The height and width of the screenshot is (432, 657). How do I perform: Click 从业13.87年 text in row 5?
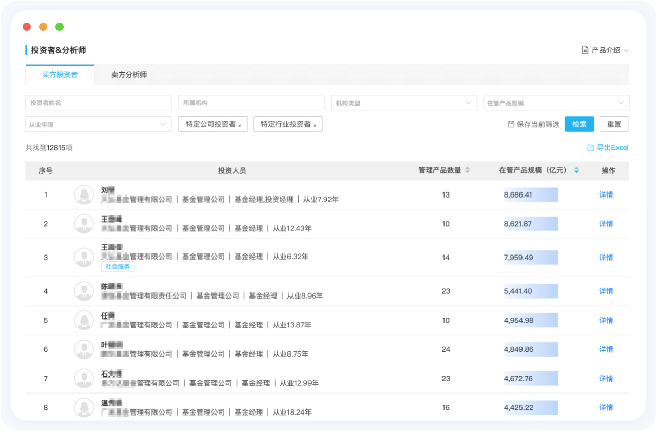(292, 325)
